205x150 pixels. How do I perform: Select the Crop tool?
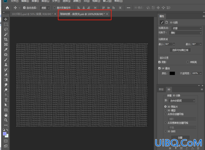click(x=6, y=39)
